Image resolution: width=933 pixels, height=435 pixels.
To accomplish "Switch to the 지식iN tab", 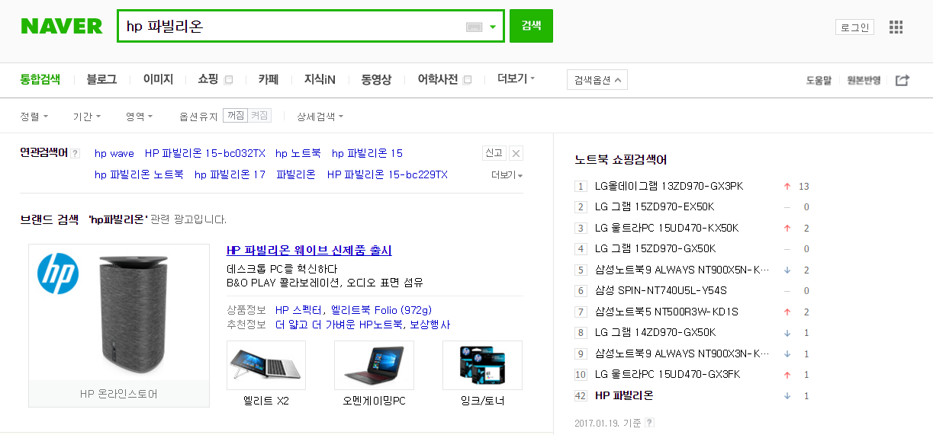I will click(320, 79).
